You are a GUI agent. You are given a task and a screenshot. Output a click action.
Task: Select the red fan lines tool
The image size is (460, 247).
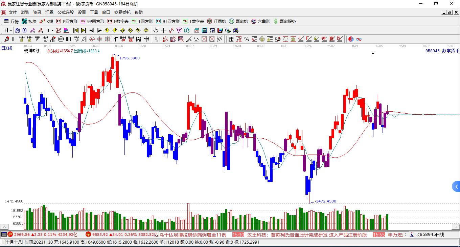pyautogui.click(x=165, y=39)
